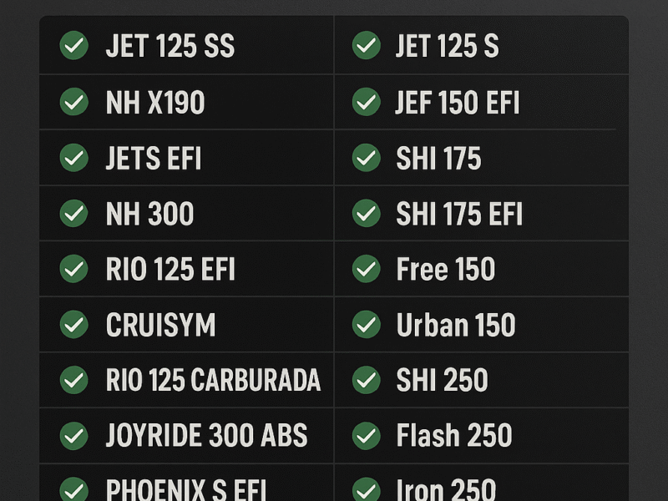Uncheck the green check beside Urban 150
Viewport: 668px width, 501px height.
(367, 325)
